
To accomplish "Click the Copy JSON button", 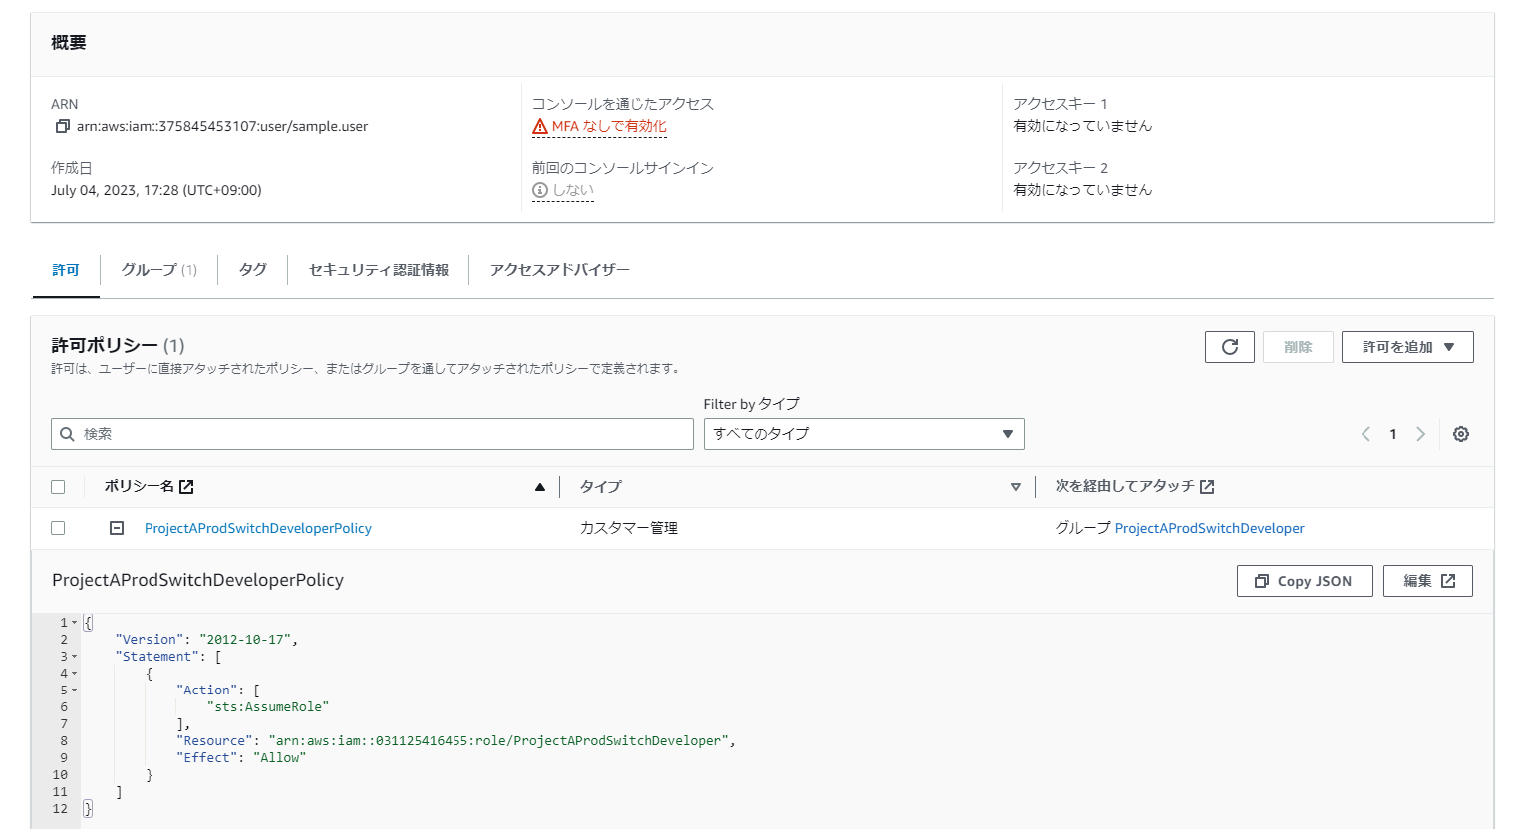I will click(1305, 581).
